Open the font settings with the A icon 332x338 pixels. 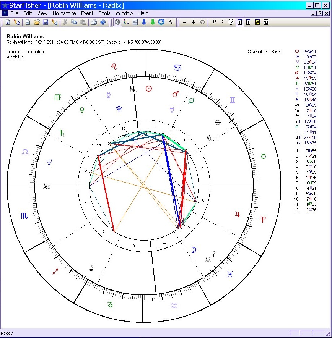pos(170,22)
